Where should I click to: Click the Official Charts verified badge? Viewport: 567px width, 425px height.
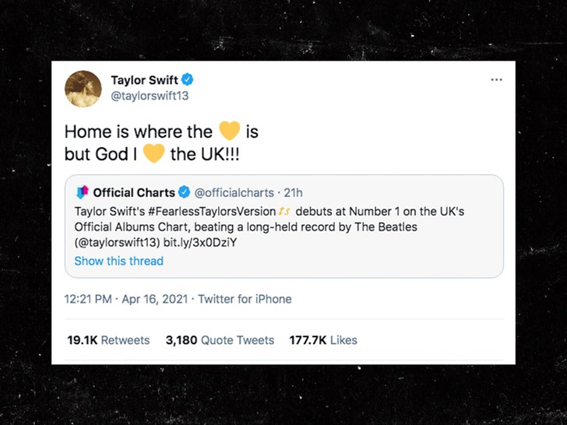coord(185,192)
